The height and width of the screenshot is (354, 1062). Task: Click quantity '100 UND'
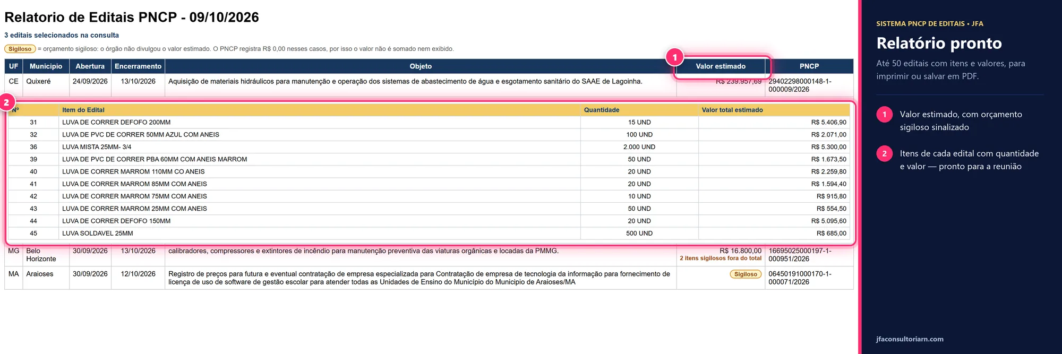point(639,135)
